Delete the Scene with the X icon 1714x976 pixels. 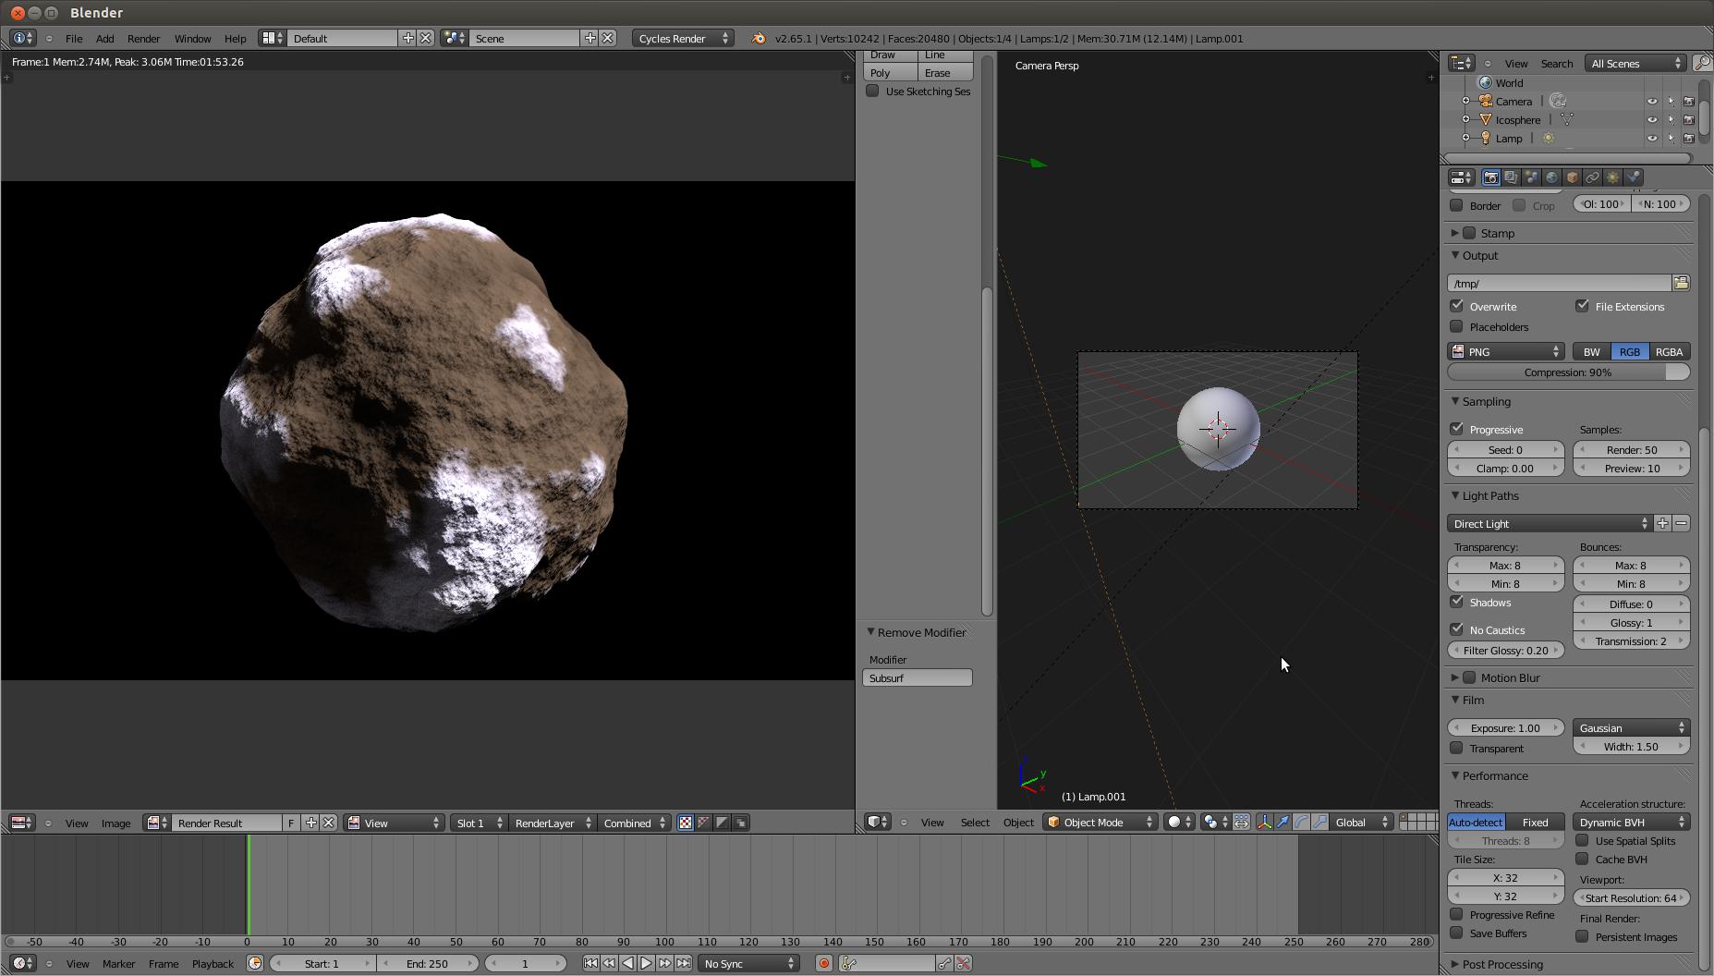608,38
